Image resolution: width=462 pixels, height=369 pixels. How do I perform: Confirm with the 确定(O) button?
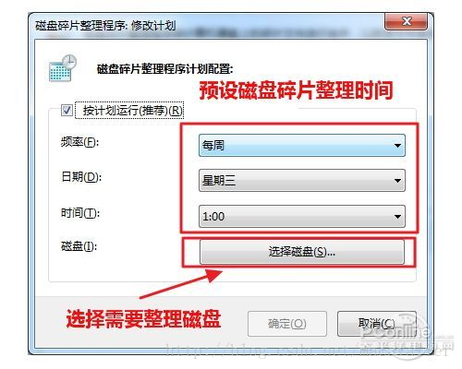(287, 324)
